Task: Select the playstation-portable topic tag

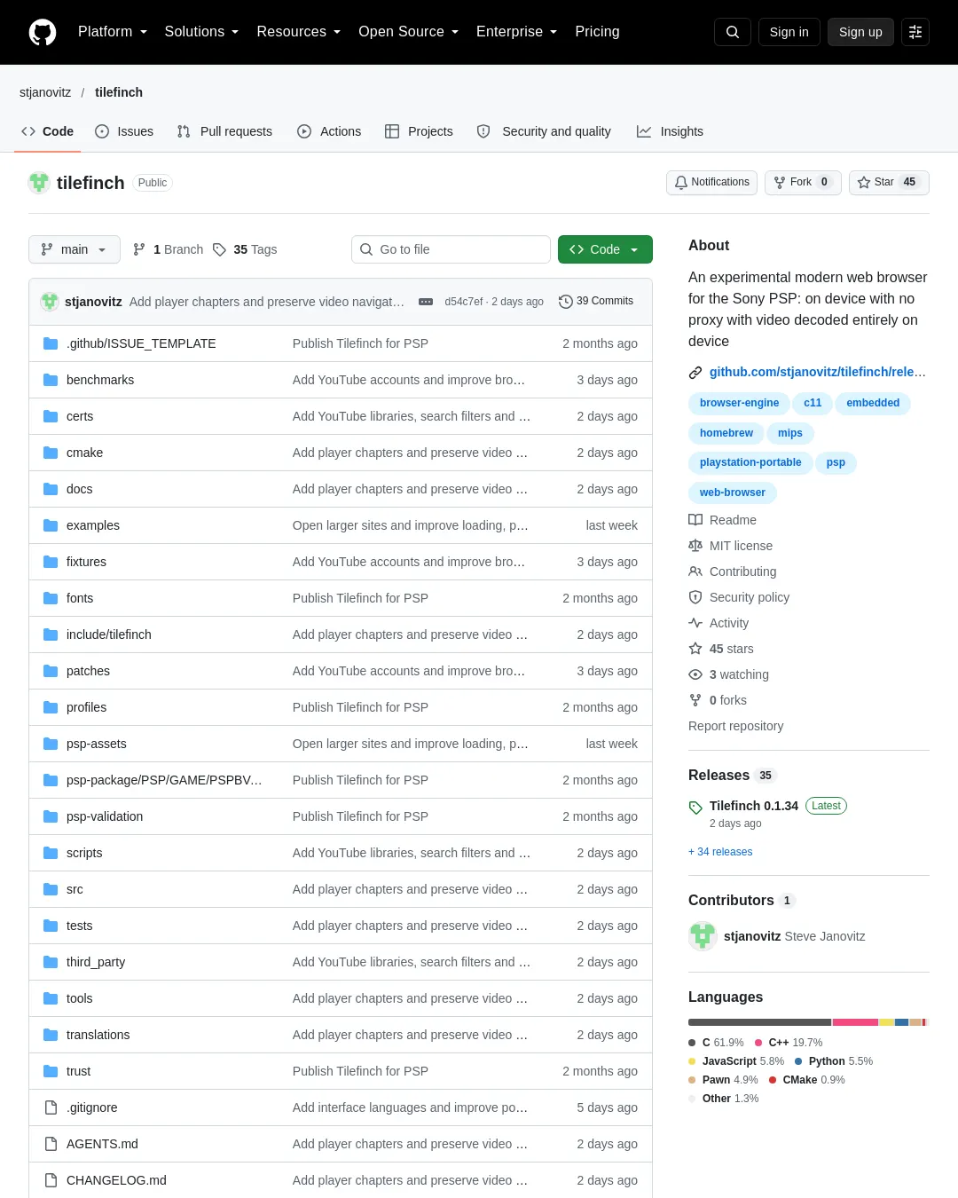Action: [750, 462]
